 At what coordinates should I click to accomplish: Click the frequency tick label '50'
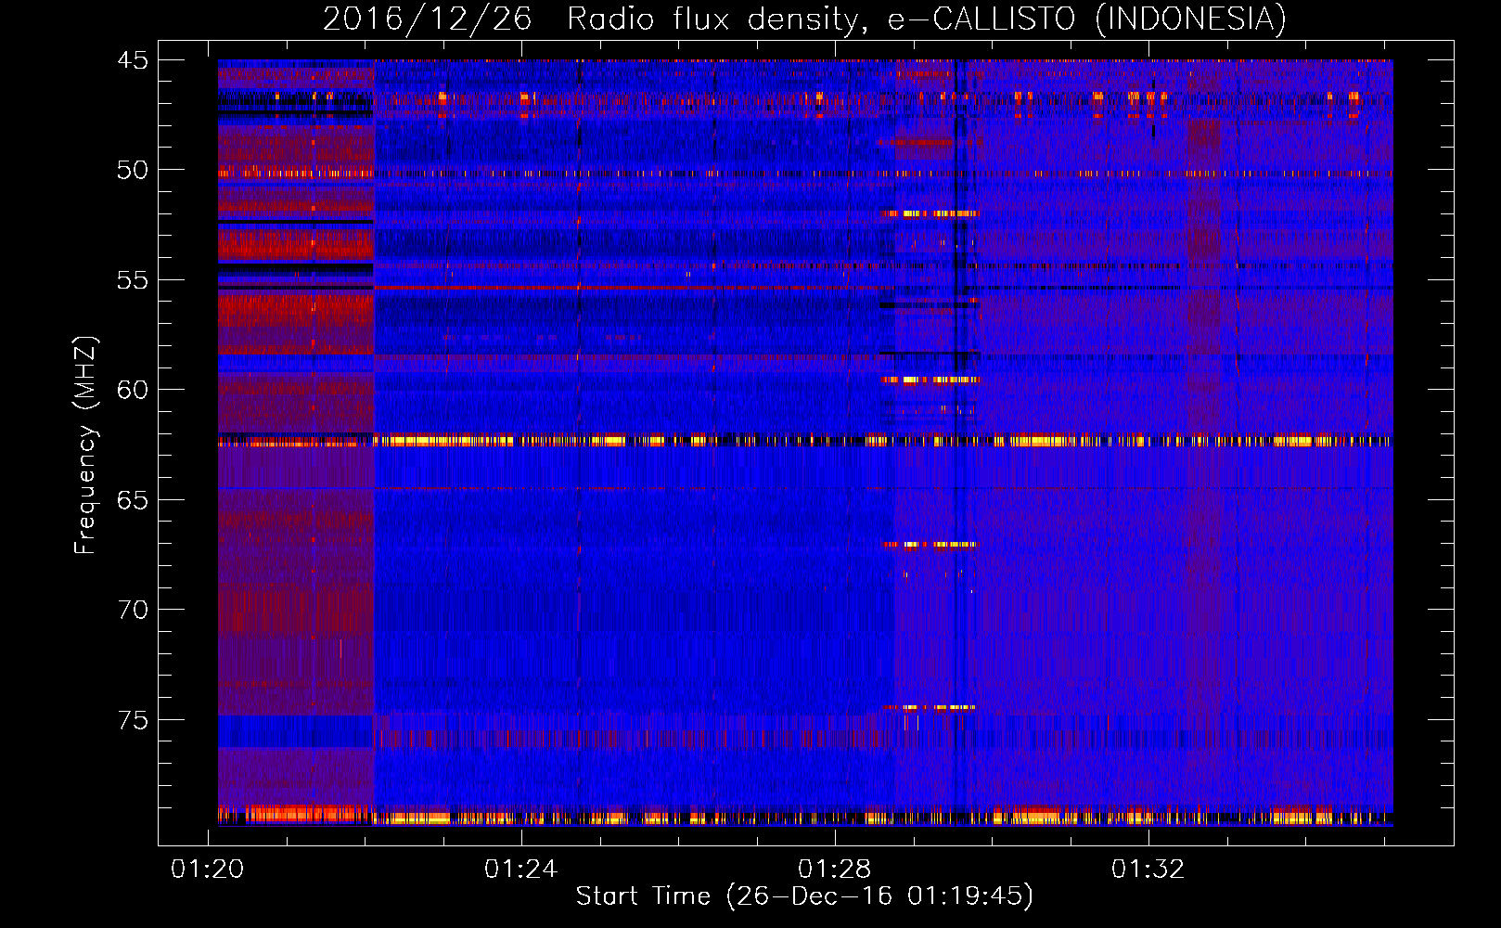pyautogui.click(x=133, y=170)
